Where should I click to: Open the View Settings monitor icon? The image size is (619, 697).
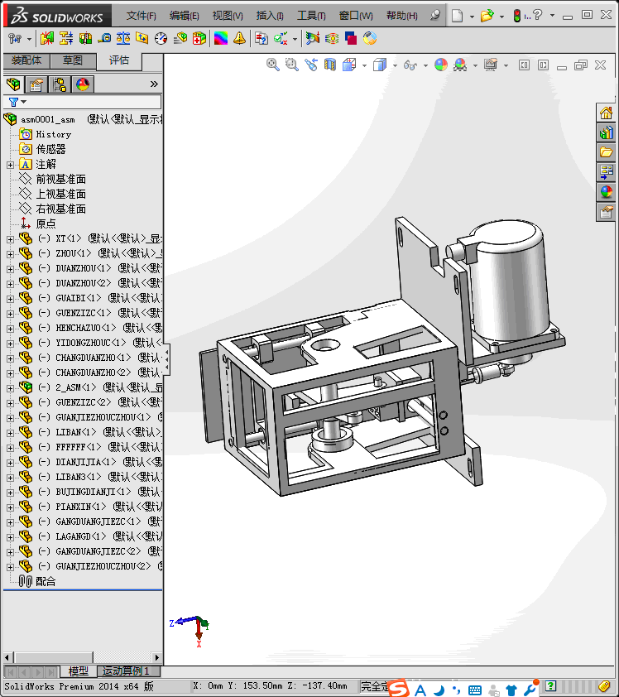point(491,65)
